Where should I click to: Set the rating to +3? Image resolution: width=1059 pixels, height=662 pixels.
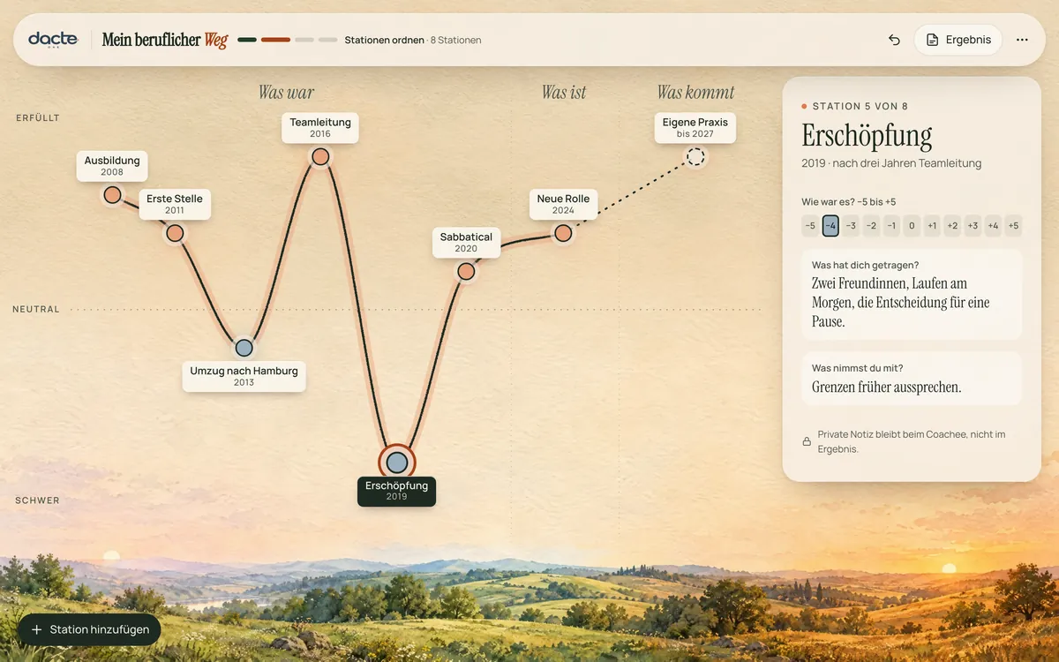pos(973,226)
